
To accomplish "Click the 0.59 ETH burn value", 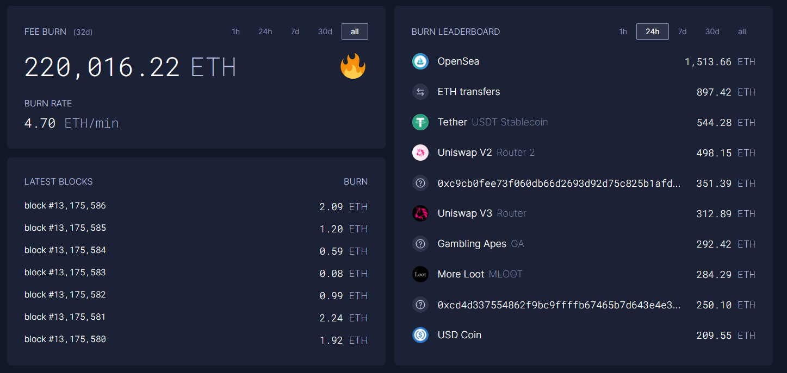I will click(344, 251).
